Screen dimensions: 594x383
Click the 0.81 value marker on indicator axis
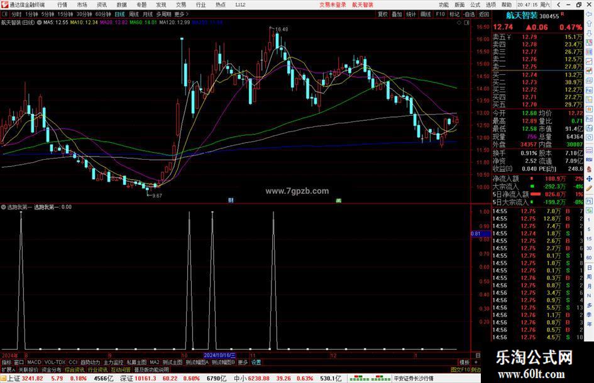point(481,233)
